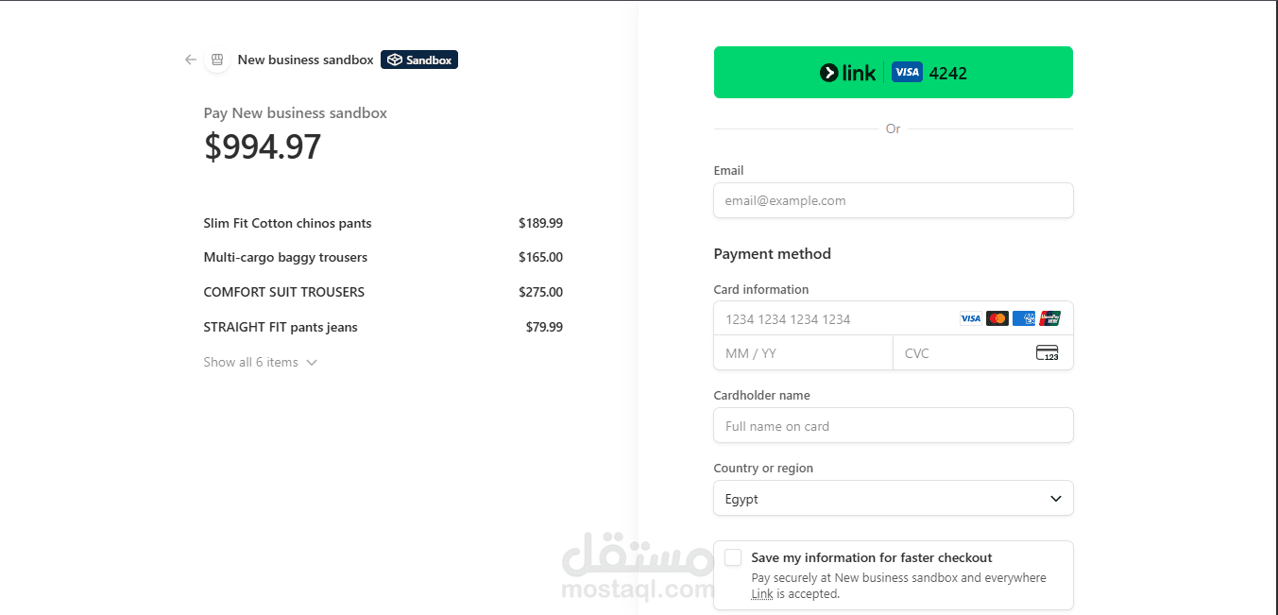Image resolution: width=1278 pixels, height=615 pixels.
Task: Open the Link hyperlink in save info text
Action: [x=761, y=594]
